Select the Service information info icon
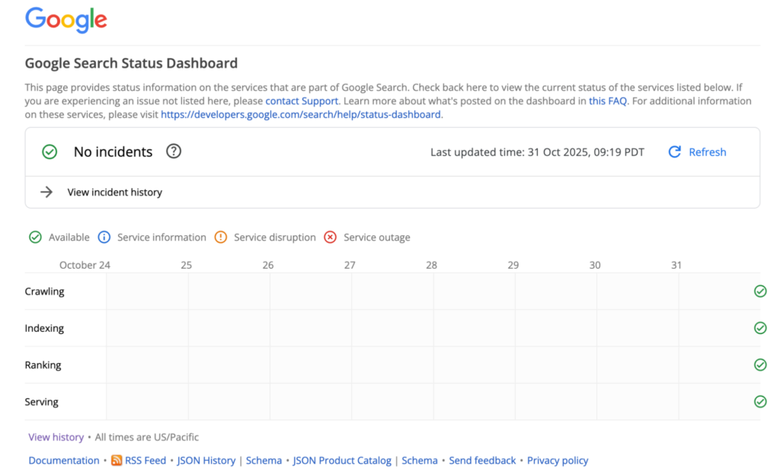This screenshot has height=472, width=780. click(104, 237)
